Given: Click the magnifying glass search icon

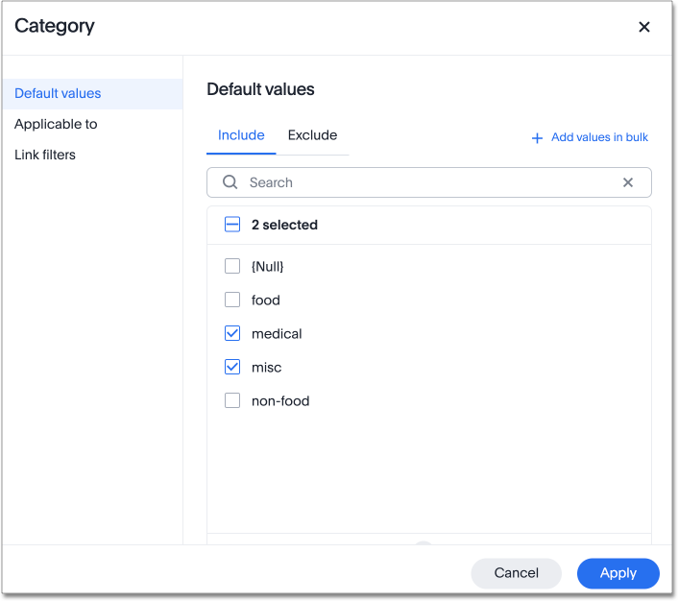Looking at the screenshot, I should click(230, 182).
